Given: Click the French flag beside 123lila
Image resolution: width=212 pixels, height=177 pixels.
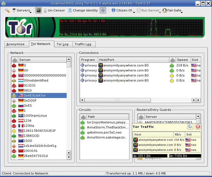Looking at the screenshot, I should tap(21, 126).
